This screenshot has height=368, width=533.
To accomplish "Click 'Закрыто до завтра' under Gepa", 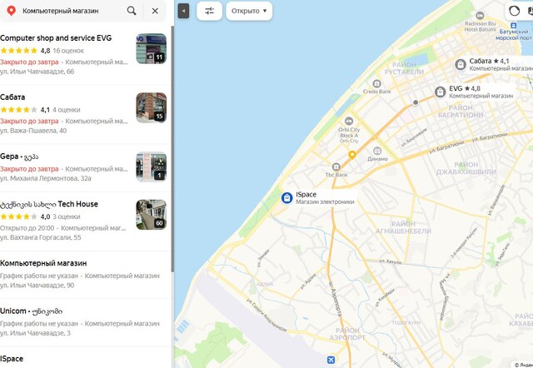I will (x=29, y=169).
